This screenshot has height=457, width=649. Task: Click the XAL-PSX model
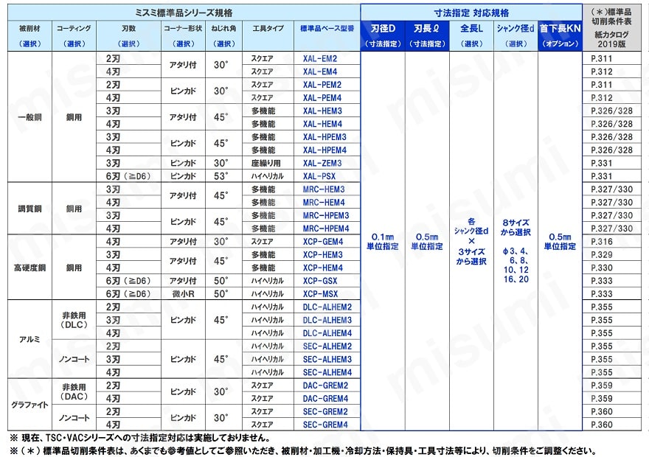(319, 177)
